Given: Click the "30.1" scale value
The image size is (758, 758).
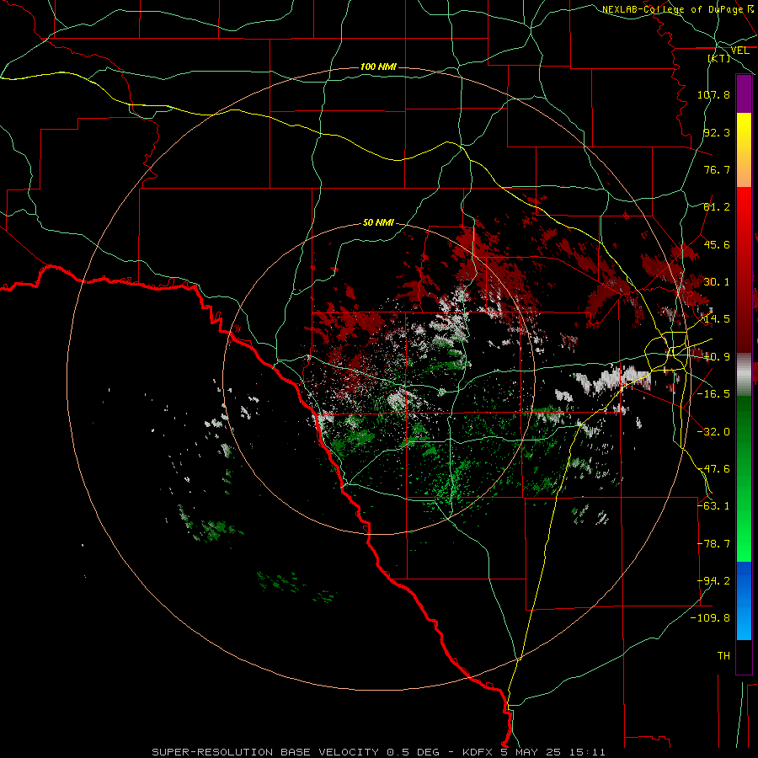Looking at the screenshot, I should (717, 282).
